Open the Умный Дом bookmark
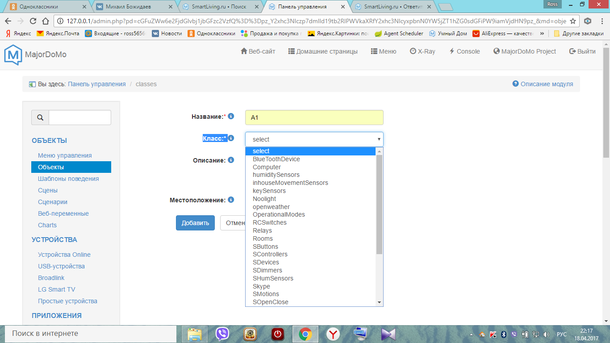This screenshot has height=343, width=610. 448,33
